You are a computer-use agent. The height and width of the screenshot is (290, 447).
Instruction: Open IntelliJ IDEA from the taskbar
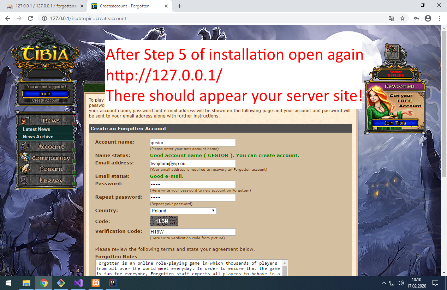112,283
